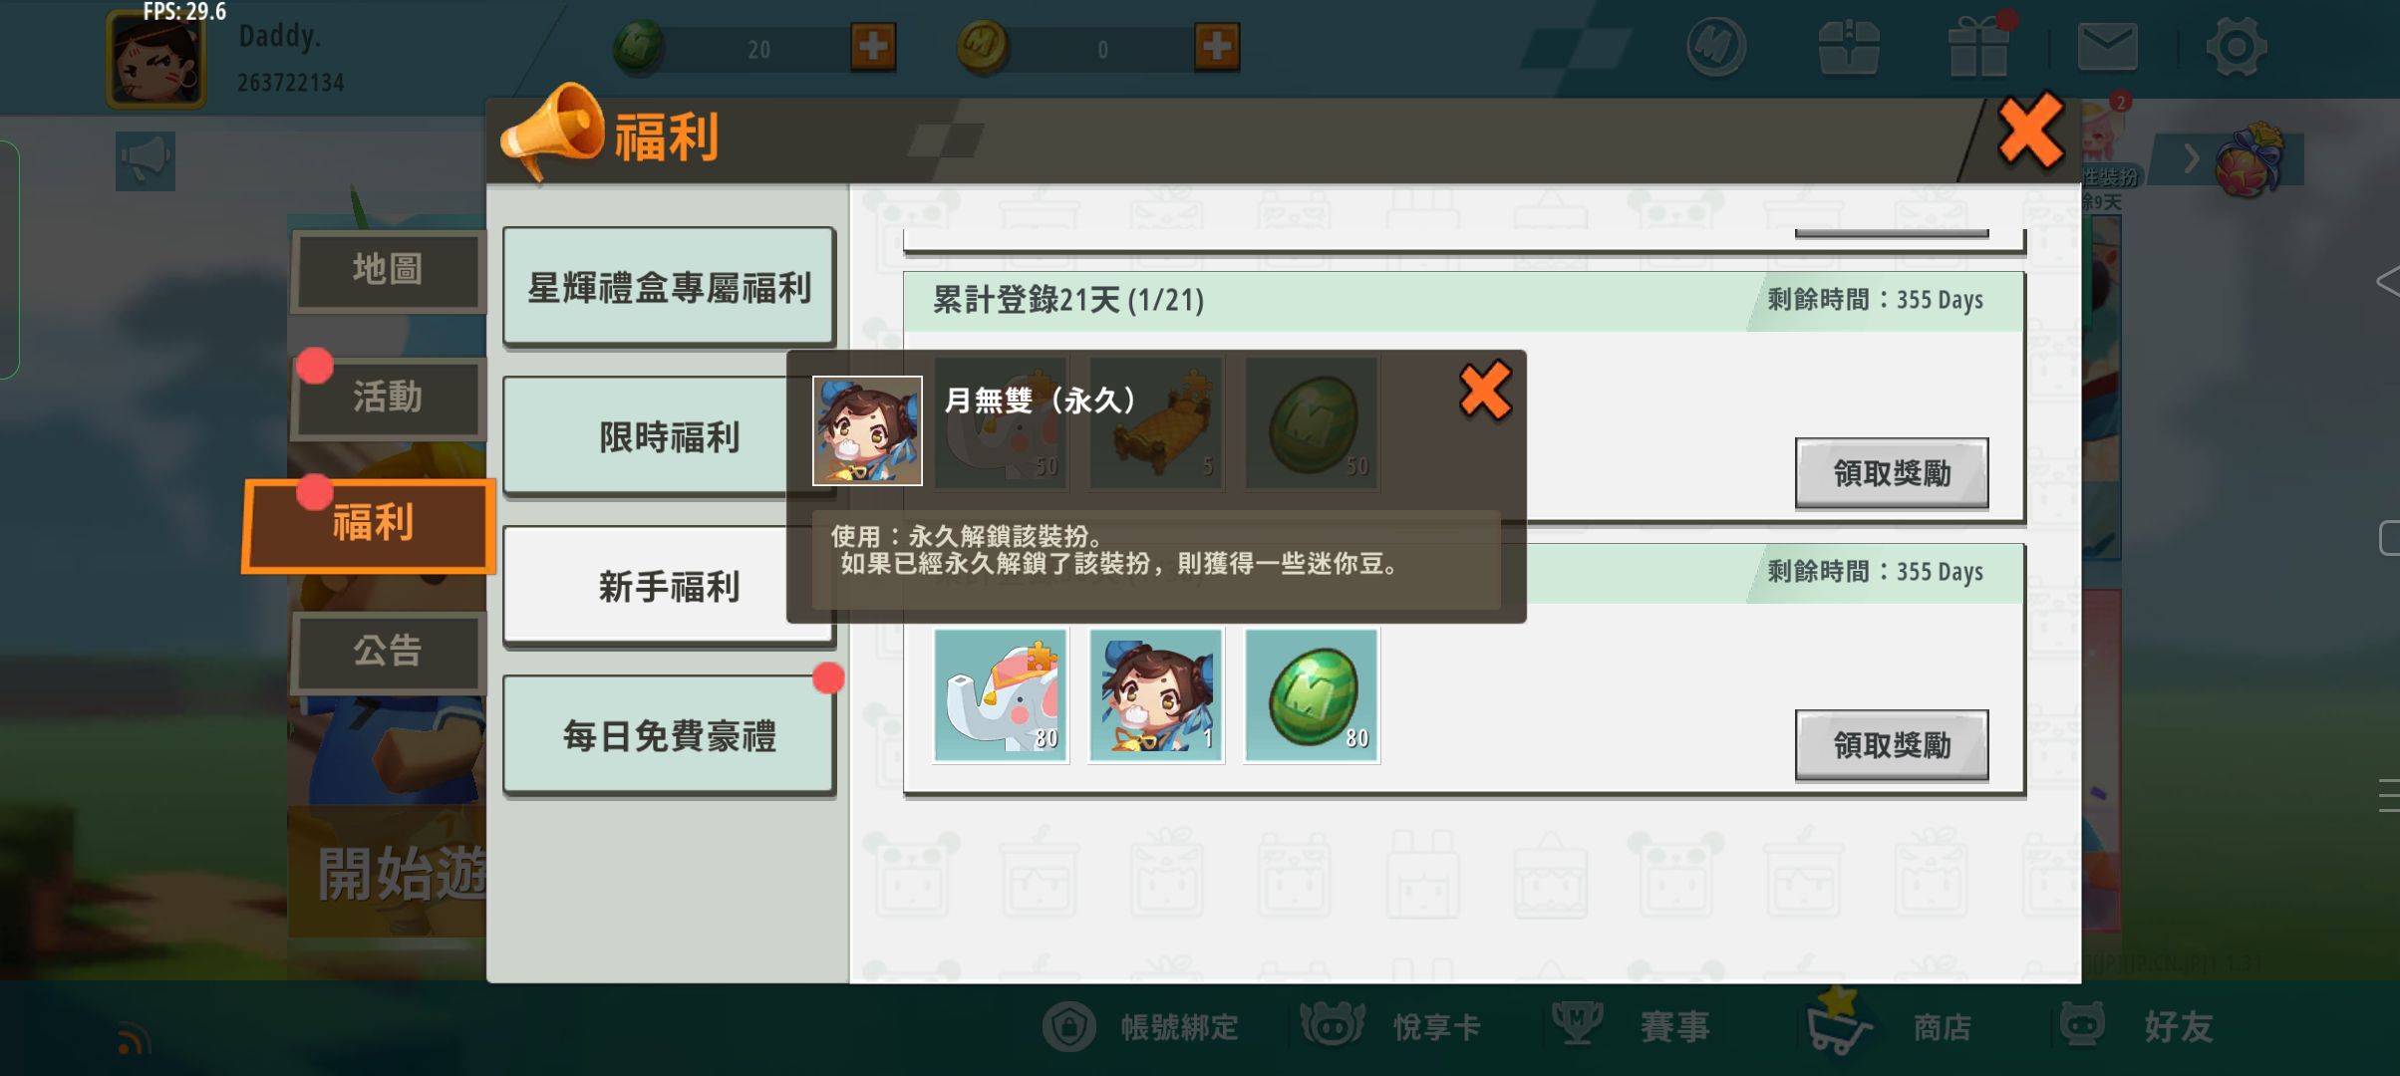Image resolution: width=2400 pixels, height=1076 pixels.
Task: Open the 公告 announcements menu
Action: coord(388,652)
